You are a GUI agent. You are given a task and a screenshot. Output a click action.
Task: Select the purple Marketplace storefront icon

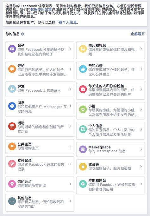(x=83, y=149)
